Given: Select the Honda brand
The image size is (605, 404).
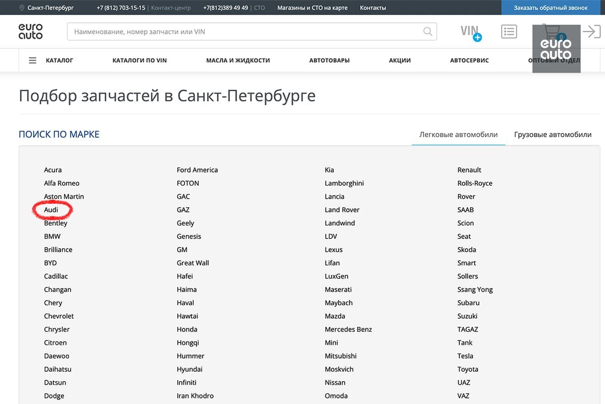Looking at the screenshot, I should [x=187, y=329].
